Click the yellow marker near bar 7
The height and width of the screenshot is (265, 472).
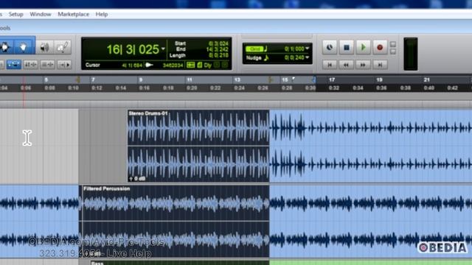click(x=78, y=79)
